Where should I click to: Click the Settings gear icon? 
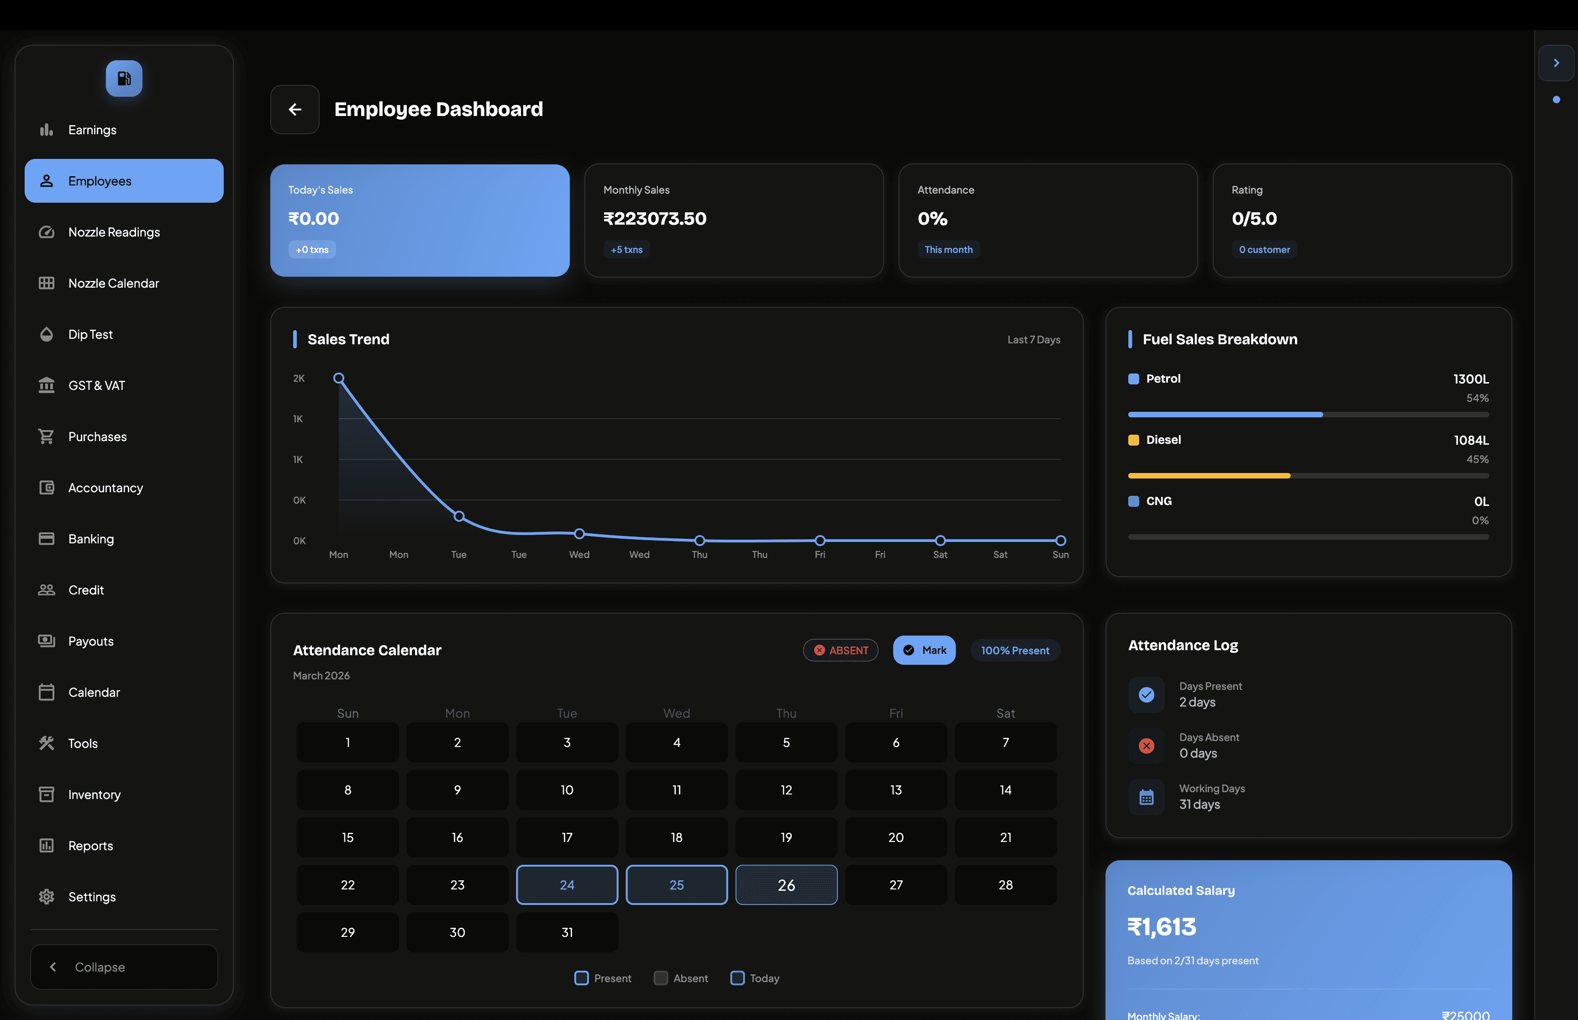tap(47, 897)
